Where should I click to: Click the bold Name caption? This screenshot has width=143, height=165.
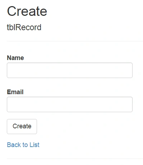pos(15,58)
